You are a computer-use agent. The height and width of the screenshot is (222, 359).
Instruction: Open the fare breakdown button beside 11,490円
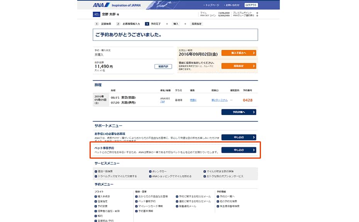point(163,66)
